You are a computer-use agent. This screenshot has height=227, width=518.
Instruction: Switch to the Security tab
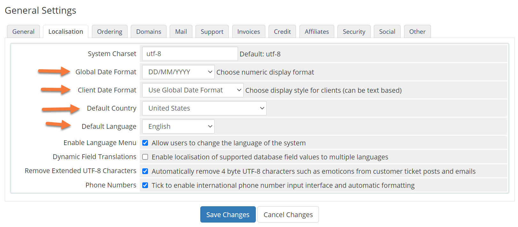pyautogui.click(x=354, y=32)
